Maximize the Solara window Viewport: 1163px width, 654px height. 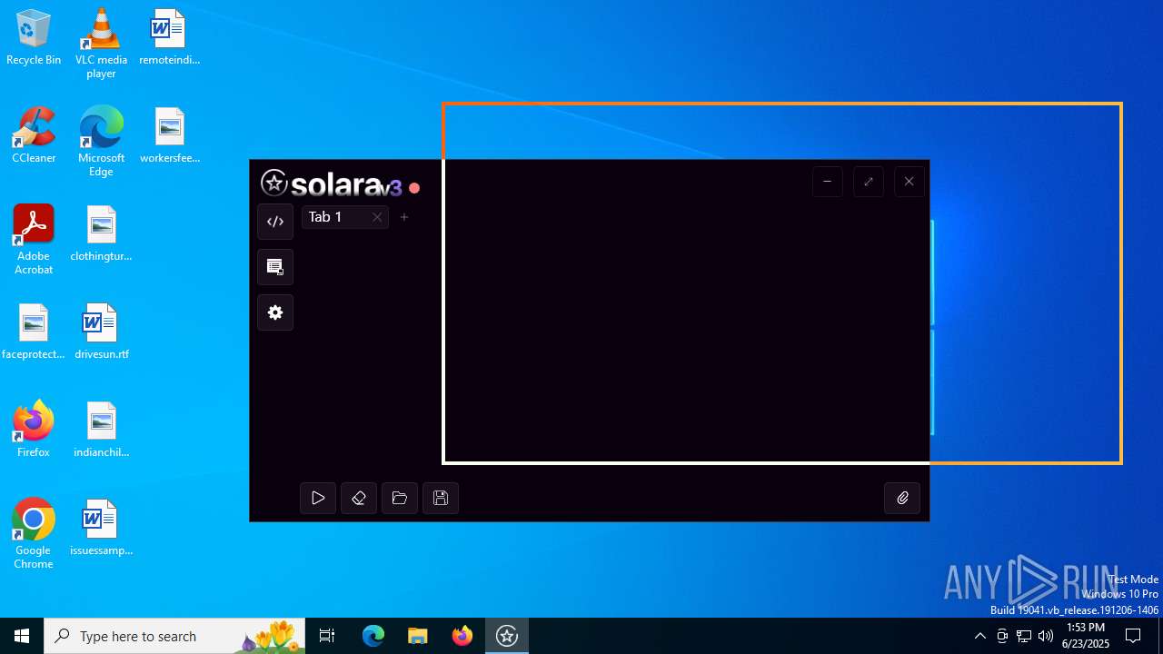pyautogui.click(x=869, y=182)
